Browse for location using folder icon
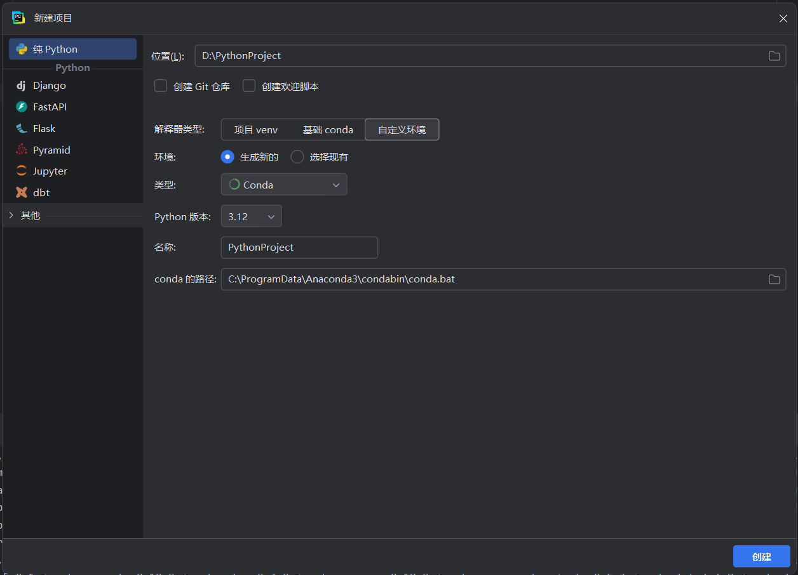The width and height of the screenshot is (798, 575). (774, 56)
